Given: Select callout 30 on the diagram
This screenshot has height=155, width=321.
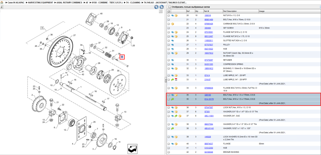Looking at the screenshot, I should [x=118, y=71].
